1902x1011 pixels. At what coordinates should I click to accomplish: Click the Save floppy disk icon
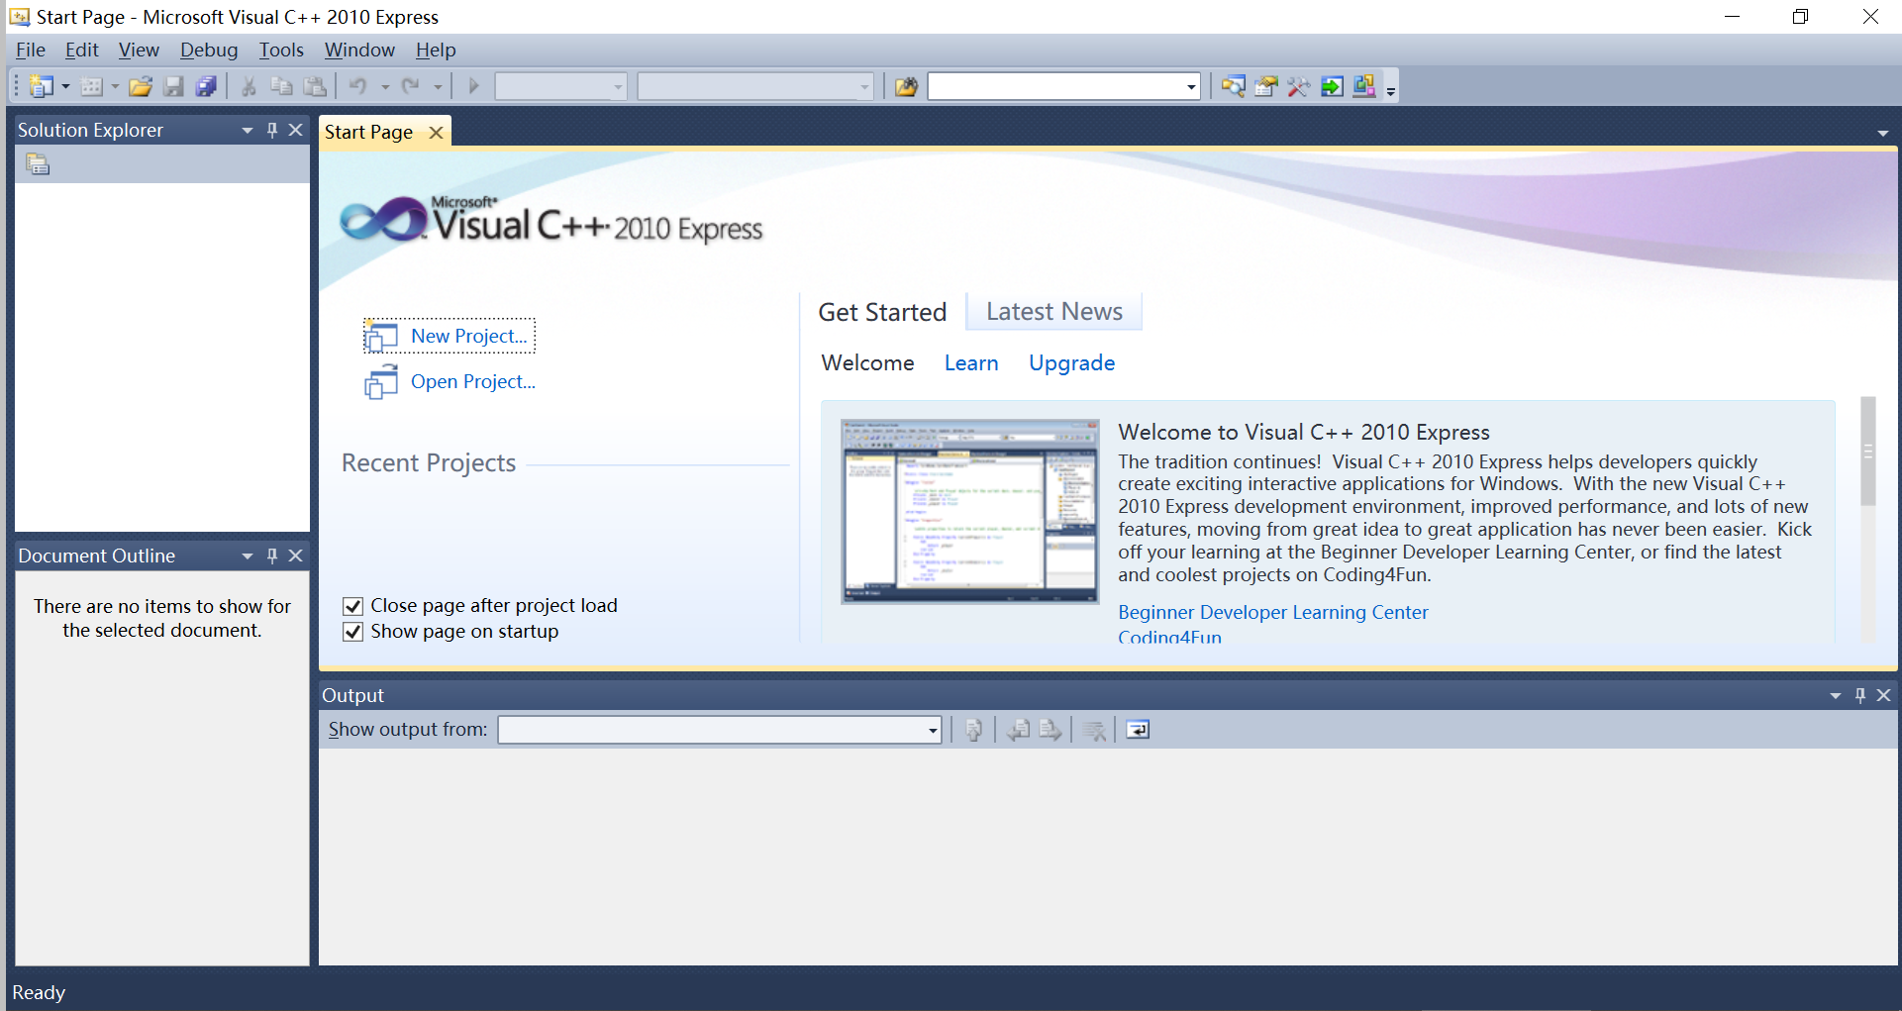click(173, 87)
